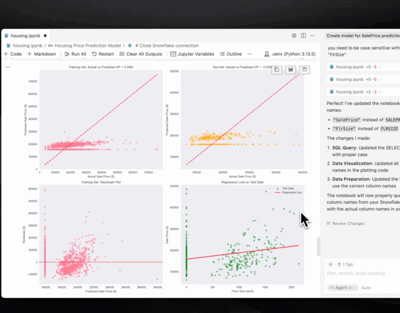Viewport: 400px width, 313px height.
Task: Open the editor's more actions ellipsis
Action: 312,36
